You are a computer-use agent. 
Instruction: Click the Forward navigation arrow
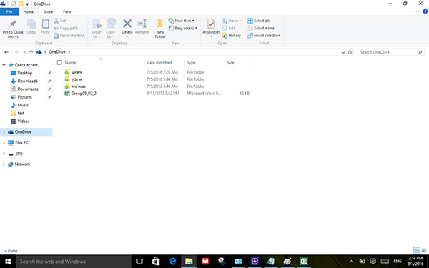click(16, 52)
